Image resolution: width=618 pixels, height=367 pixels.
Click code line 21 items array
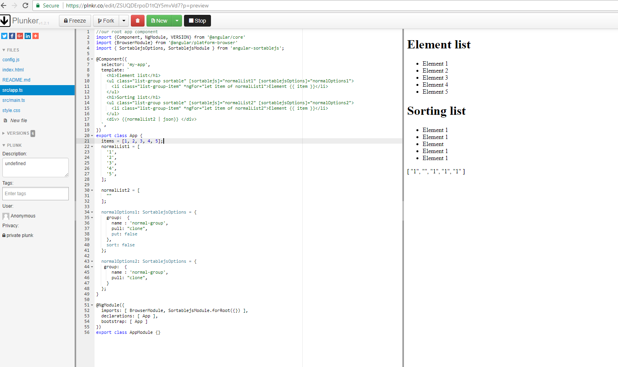[132, 141]
